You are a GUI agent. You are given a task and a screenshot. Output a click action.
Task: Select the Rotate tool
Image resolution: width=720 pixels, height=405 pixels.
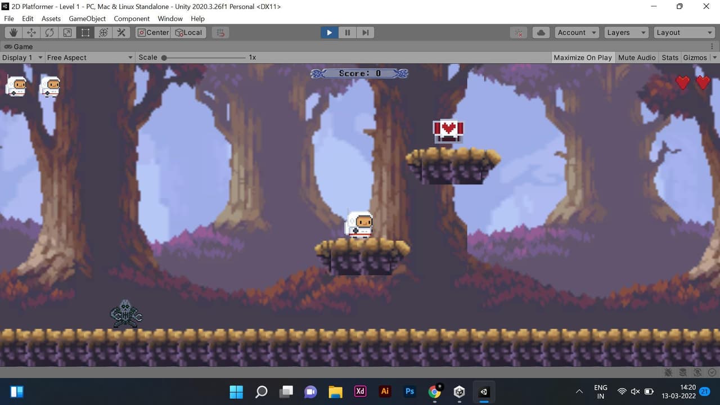point(49,33)
